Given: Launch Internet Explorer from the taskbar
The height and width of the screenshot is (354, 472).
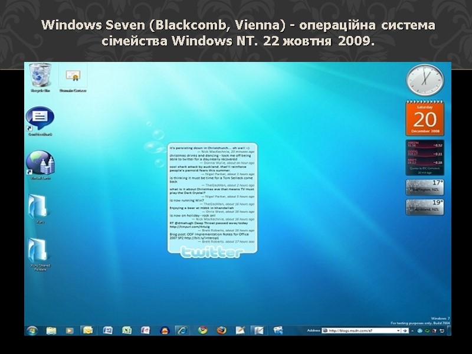Looking at the screenshot, I should point(182,330).
